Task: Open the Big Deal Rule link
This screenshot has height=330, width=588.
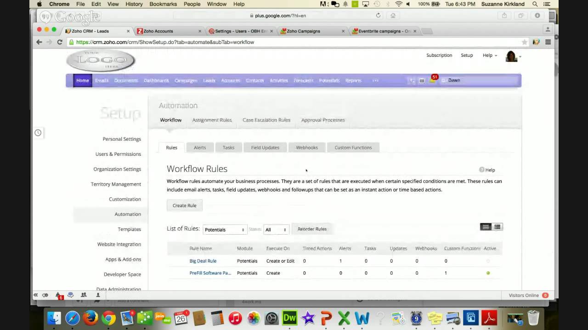Action: point(203,261)
